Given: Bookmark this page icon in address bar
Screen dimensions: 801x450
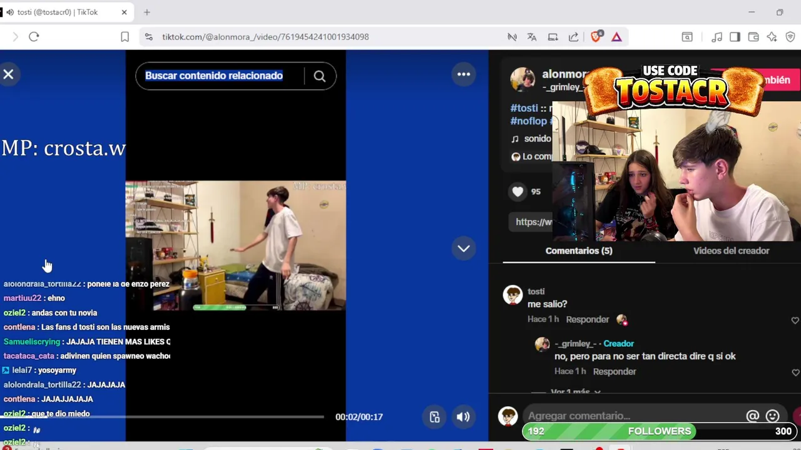Looking at the screenshot, I should pyautogui.click(x=125, y=37).
